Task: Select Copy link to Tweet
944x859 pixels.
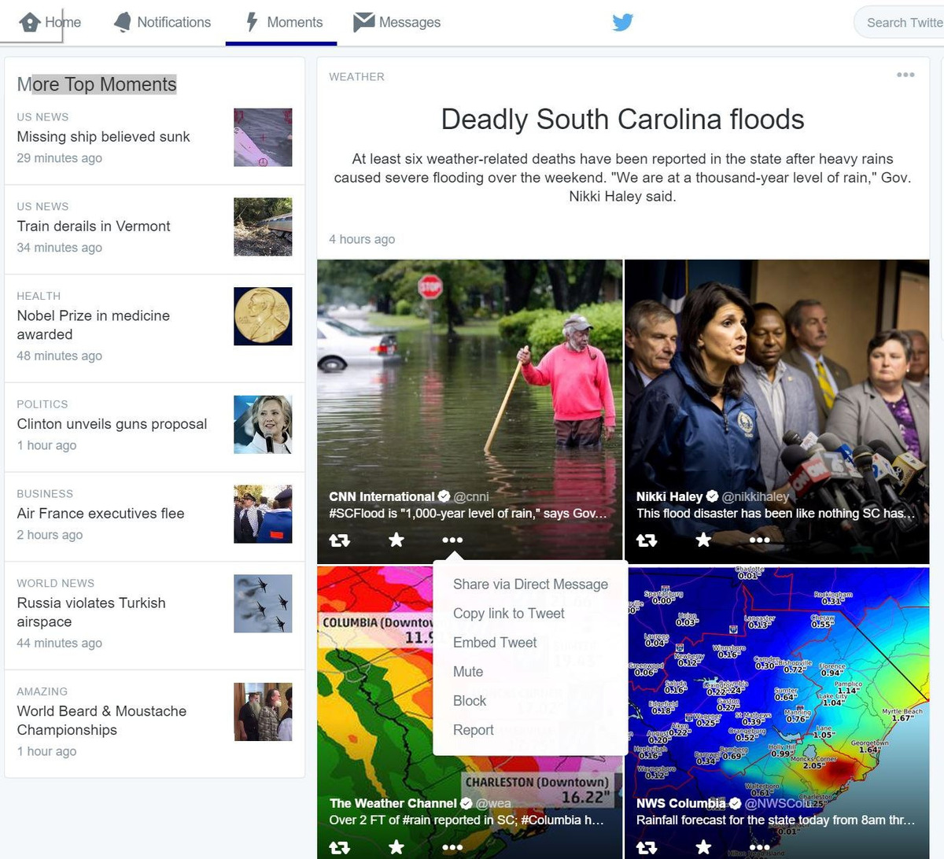Action: coord(508,614)
